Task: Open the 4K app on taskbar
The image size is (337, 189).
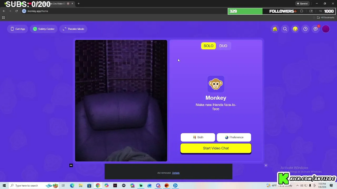Action: (123, 186)
